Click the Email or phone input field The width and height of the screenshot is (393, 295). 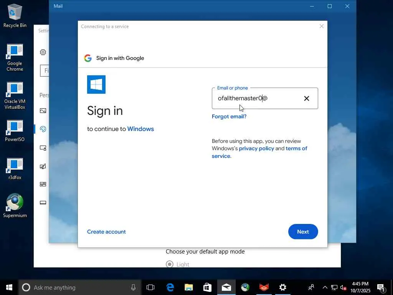tap(265, 98)
